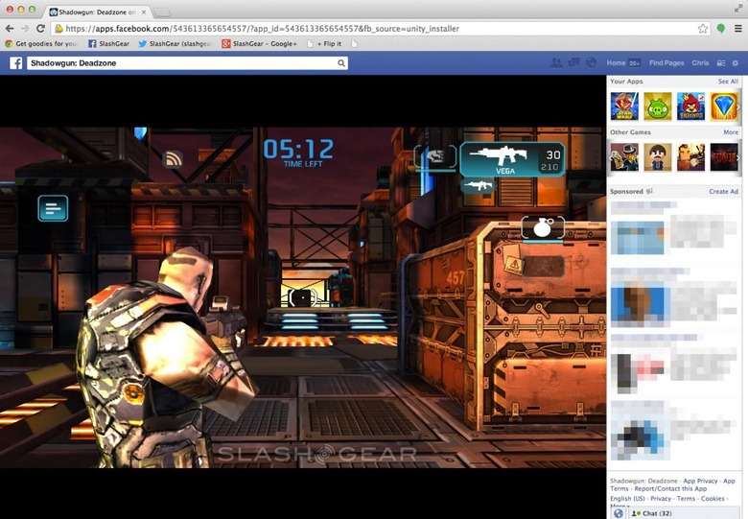Open Cookies footer link
748x519 pixels.
click(713, 499)
